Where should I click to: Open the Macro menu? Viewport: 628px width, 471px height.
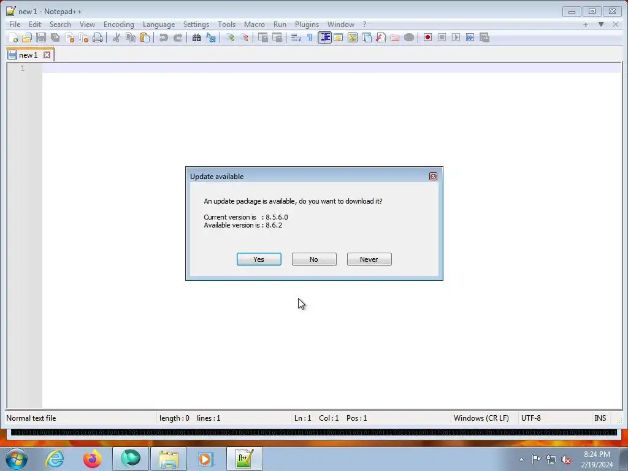255,25
